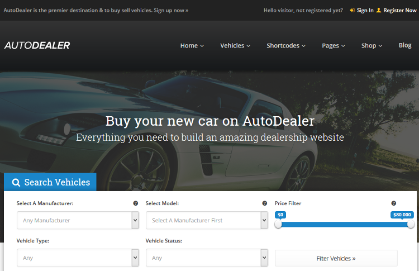Open help icon for Price Filter

tap(394, 203)
